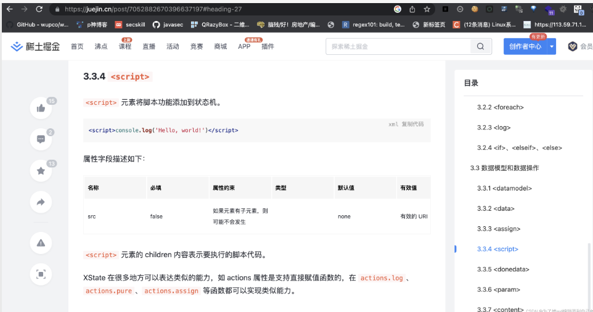
Task: Jump to 3.3.6 <param> in contents
Action: (x=499, y=290)
